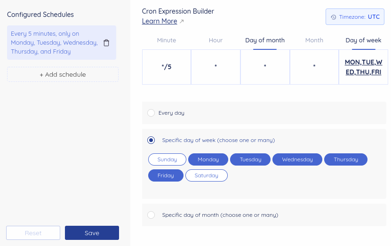Open the Timezone UTC selector
The image size is (391, 246).
355,17
